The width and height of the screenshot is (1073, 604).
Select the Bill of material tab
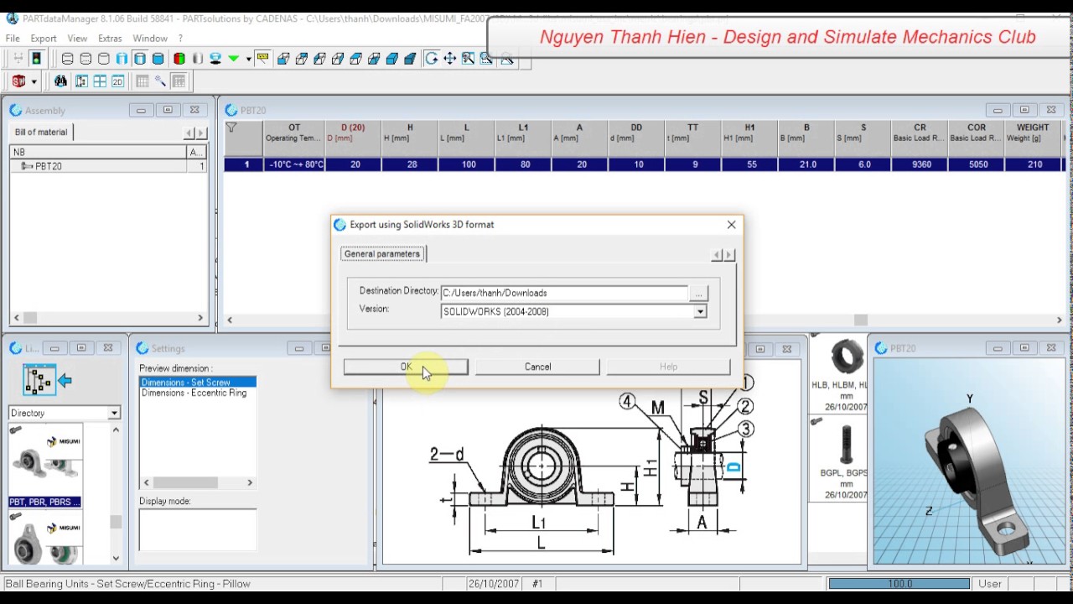(x=40, y=132)
